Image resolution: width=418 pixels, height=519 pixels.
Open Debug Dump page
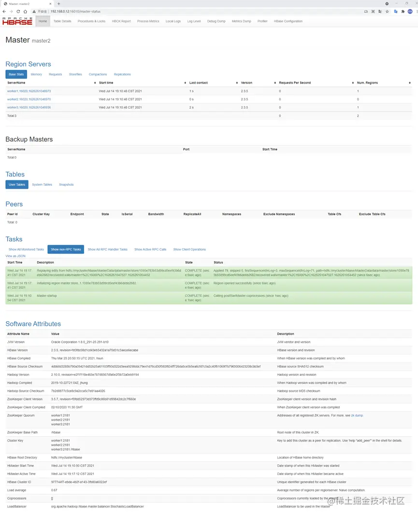click(216, 21)
